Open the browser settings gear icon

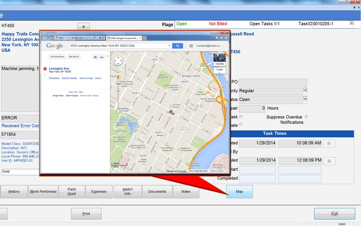click(x=226, y=38)
